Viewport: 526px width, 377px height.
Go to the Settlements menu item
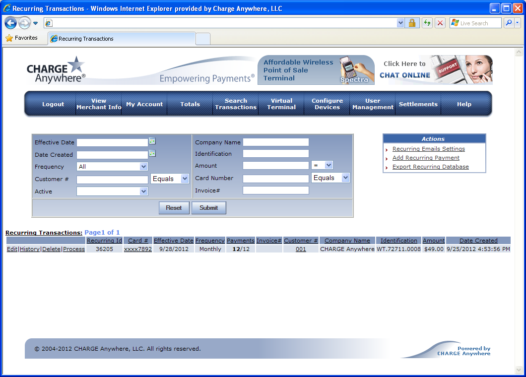[x=418, y=104]
